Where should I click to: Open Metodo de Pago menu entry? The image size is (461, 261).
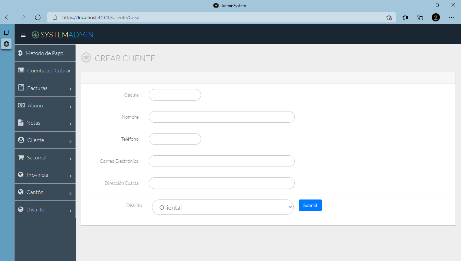pos(44,53)
